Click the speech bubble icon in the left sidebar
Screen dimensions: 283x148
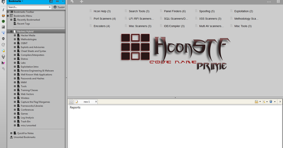3,39
